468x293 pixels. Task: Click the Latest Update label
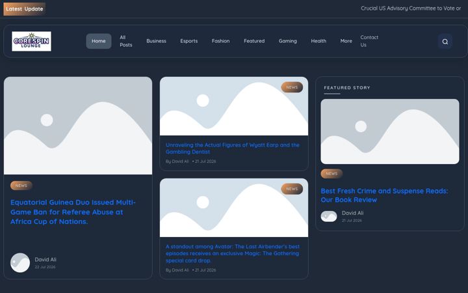coord(25,9)
